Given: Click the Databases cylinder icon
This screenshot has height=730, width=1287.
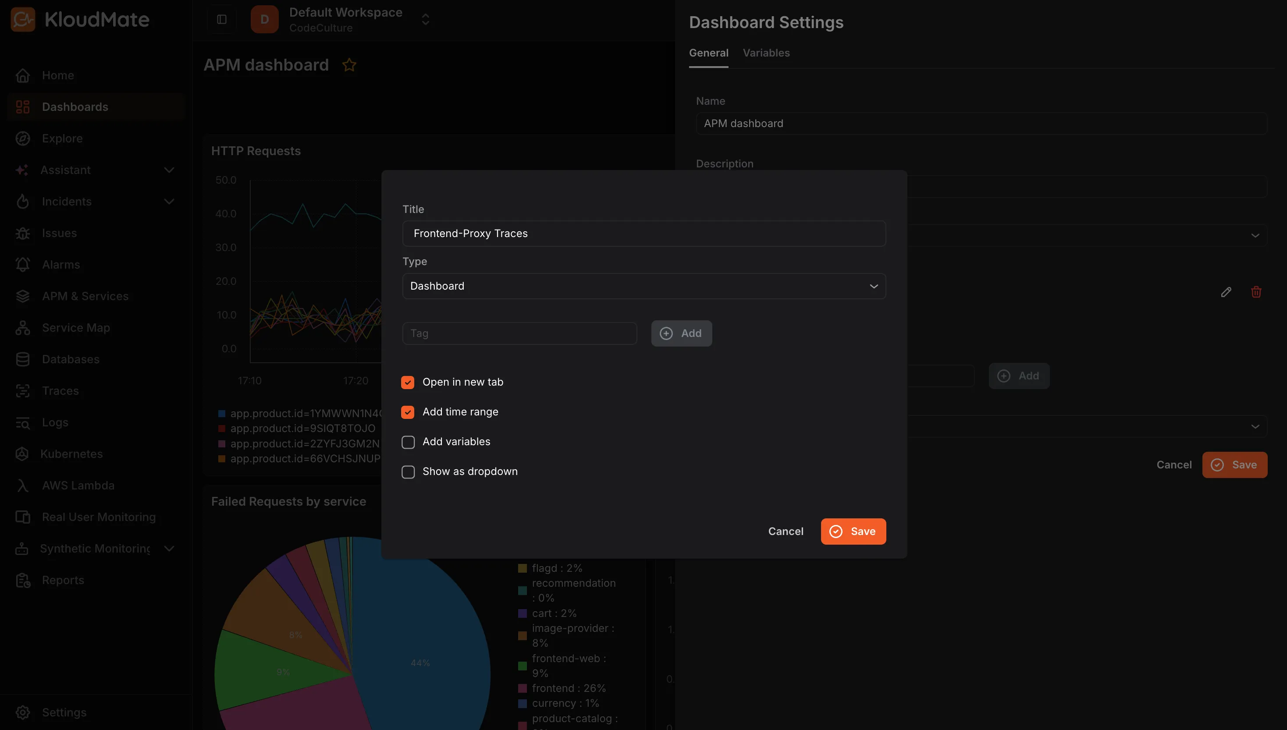Looking at the screenshot, I should coord(22,359).
